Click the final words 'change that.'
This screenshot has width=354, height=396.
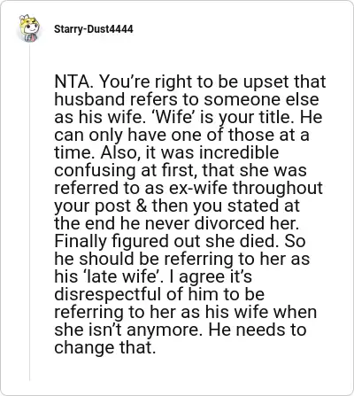point(104,347)
